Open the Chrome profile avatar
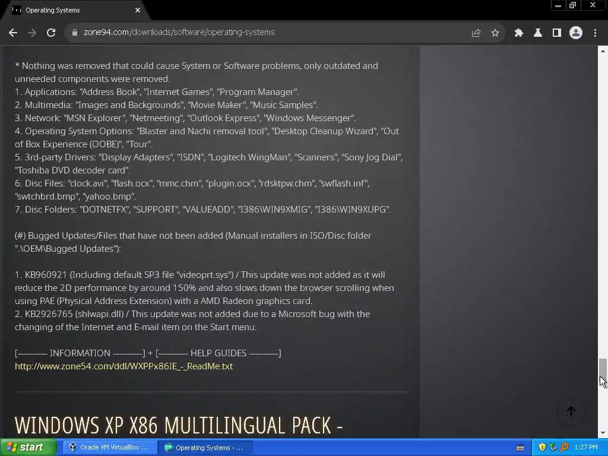608x456 pixels. [x=576, y=33]
